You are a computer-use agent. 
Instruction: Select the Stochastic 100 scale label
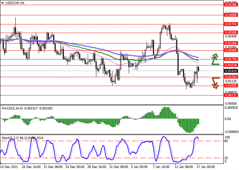point(227,137)
